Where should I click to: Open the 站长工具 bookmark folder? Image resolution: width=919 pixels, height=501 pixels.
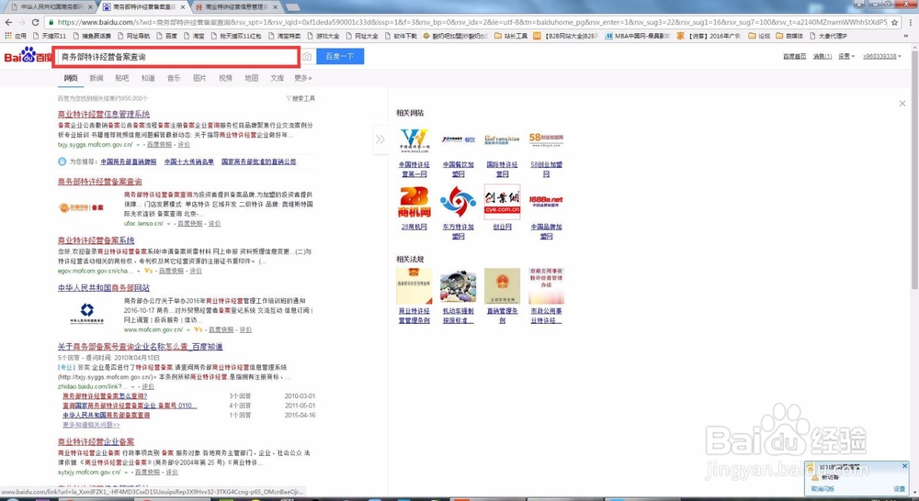(x=511, y=36)
